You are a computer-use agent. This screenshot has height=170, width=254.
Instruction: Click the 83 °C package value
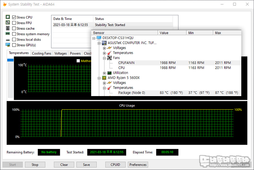tap(171, 93)
